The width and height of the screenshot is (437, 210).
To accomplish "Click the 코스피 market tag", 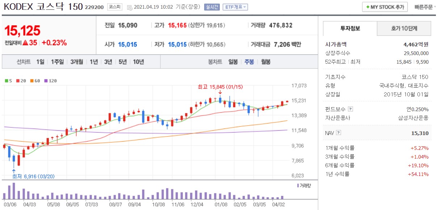I will coord(115,7).
